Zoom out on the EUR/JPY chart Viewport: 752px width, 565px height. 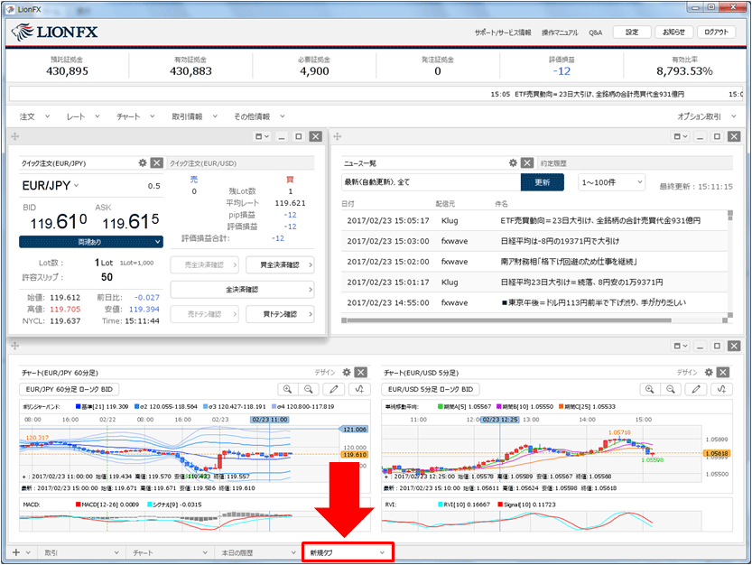[x=310, y=389]
